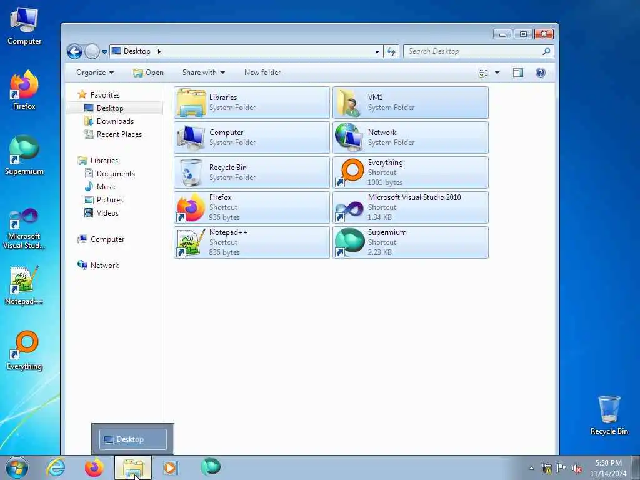Screen dimensions: 640x480
Task: Open Internet Explorer from the taskbar
Action: [x=56, y=467]
